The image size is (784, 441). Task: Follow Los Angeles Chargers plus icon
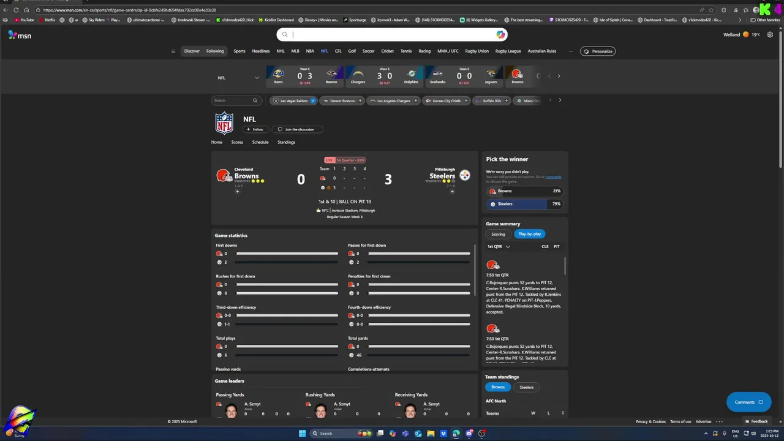[416, 100]
